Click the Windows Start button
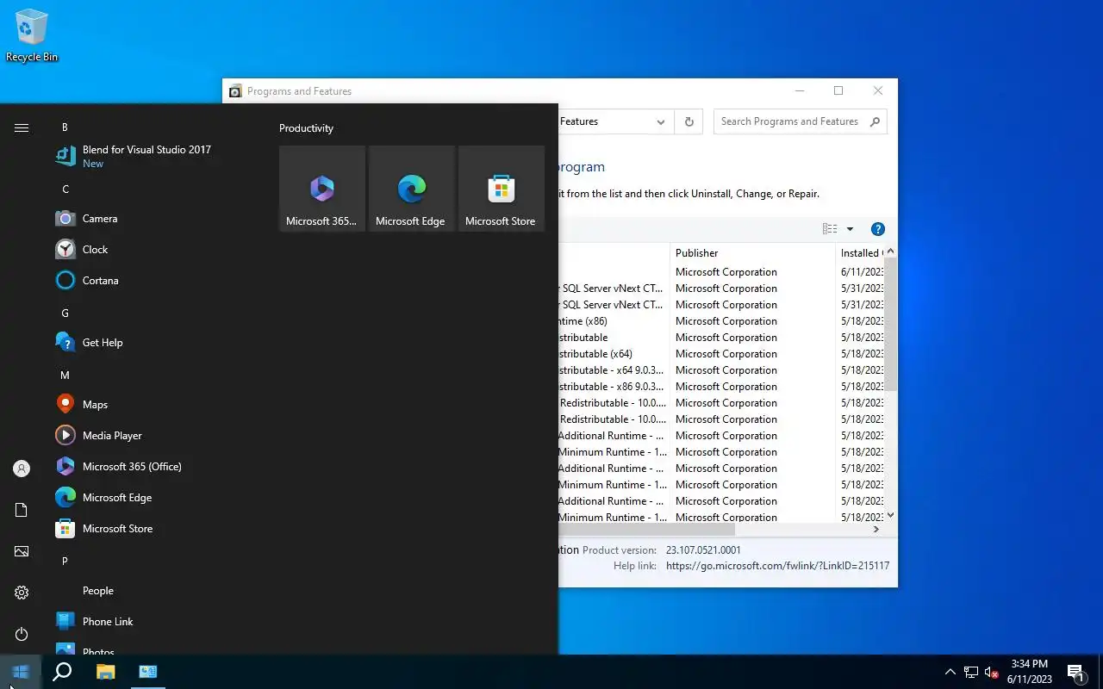 (x=21, y=672)
